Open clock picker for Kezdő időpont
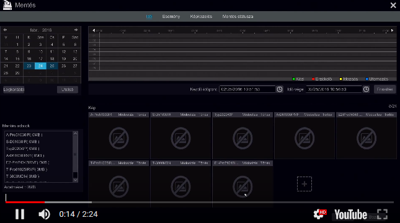The width and height of the screenshot is (400, 223). pos(280,89)
